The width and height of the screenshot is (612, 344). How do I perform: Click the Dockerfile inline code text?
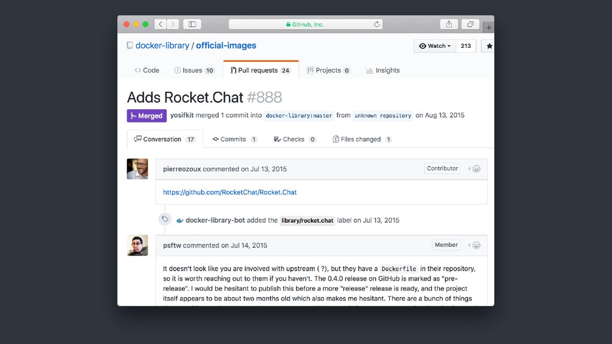click(399, 269)
